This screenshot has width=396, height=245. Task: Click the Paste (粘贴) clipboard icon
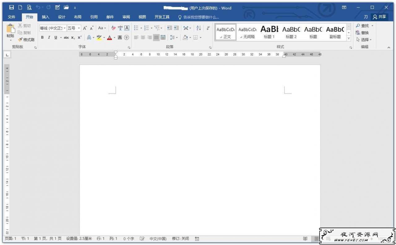[11, 28]
